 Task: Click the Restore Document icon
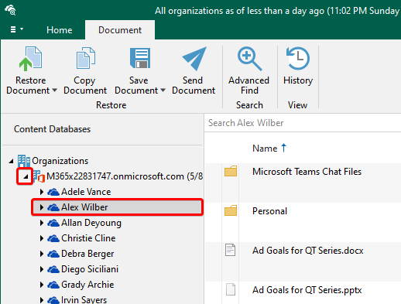(x=30, y=59)
